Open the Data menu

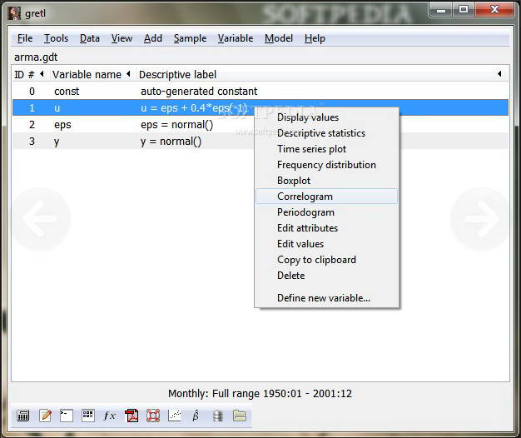[x=90, y=38]
